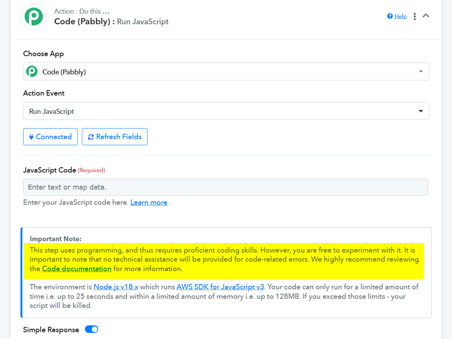Viewport: 452px width, 339px height.
Task: Click the blue question mark help icon
Action: tap(390, 16)
